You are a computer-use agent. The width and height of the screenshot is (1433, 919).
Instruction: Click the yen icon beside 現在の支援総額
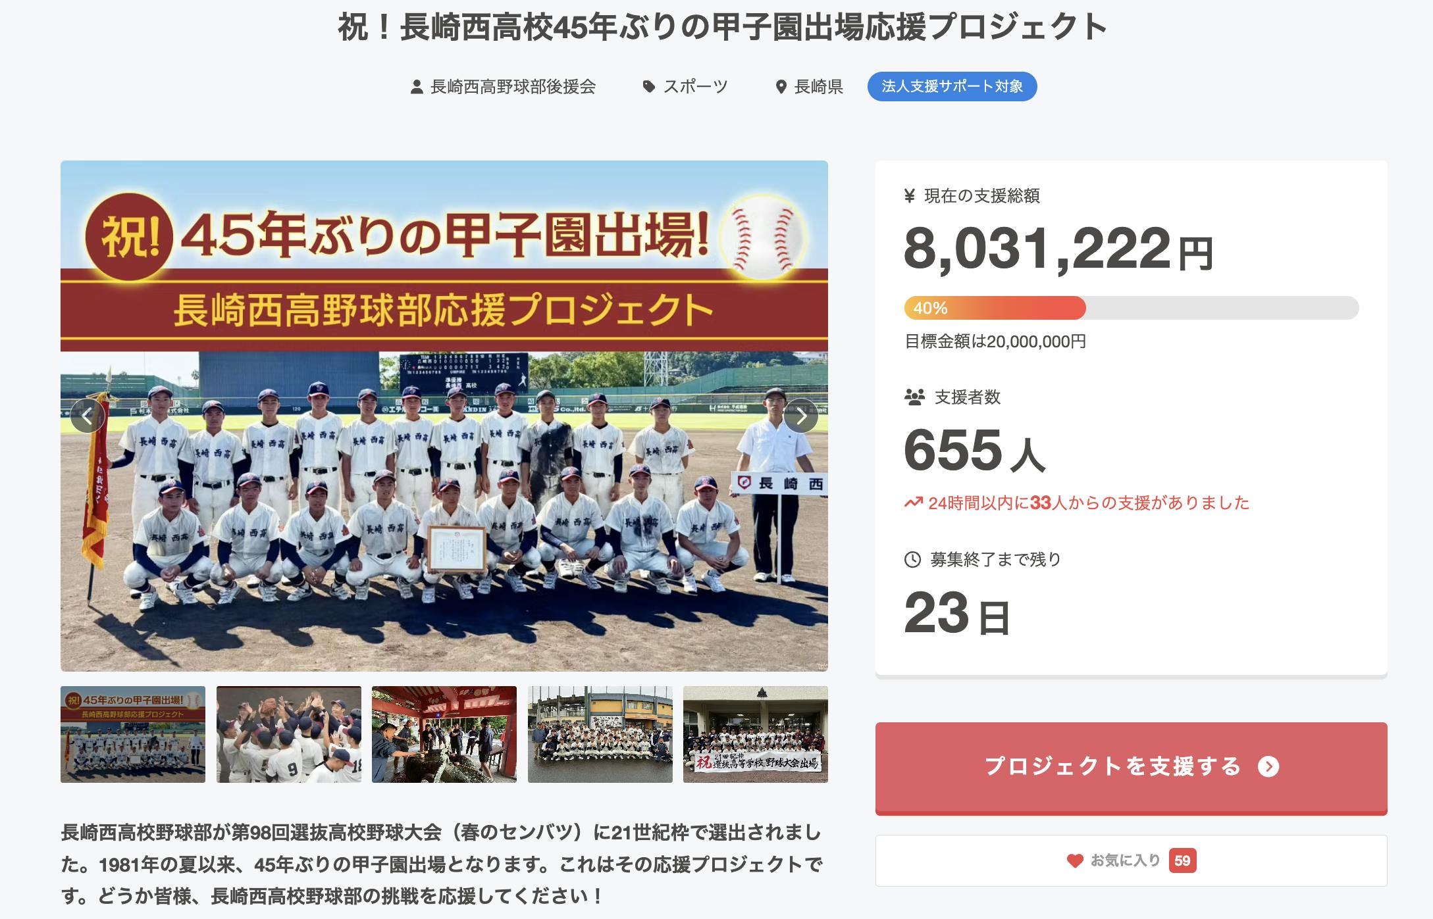click(910, 195)
